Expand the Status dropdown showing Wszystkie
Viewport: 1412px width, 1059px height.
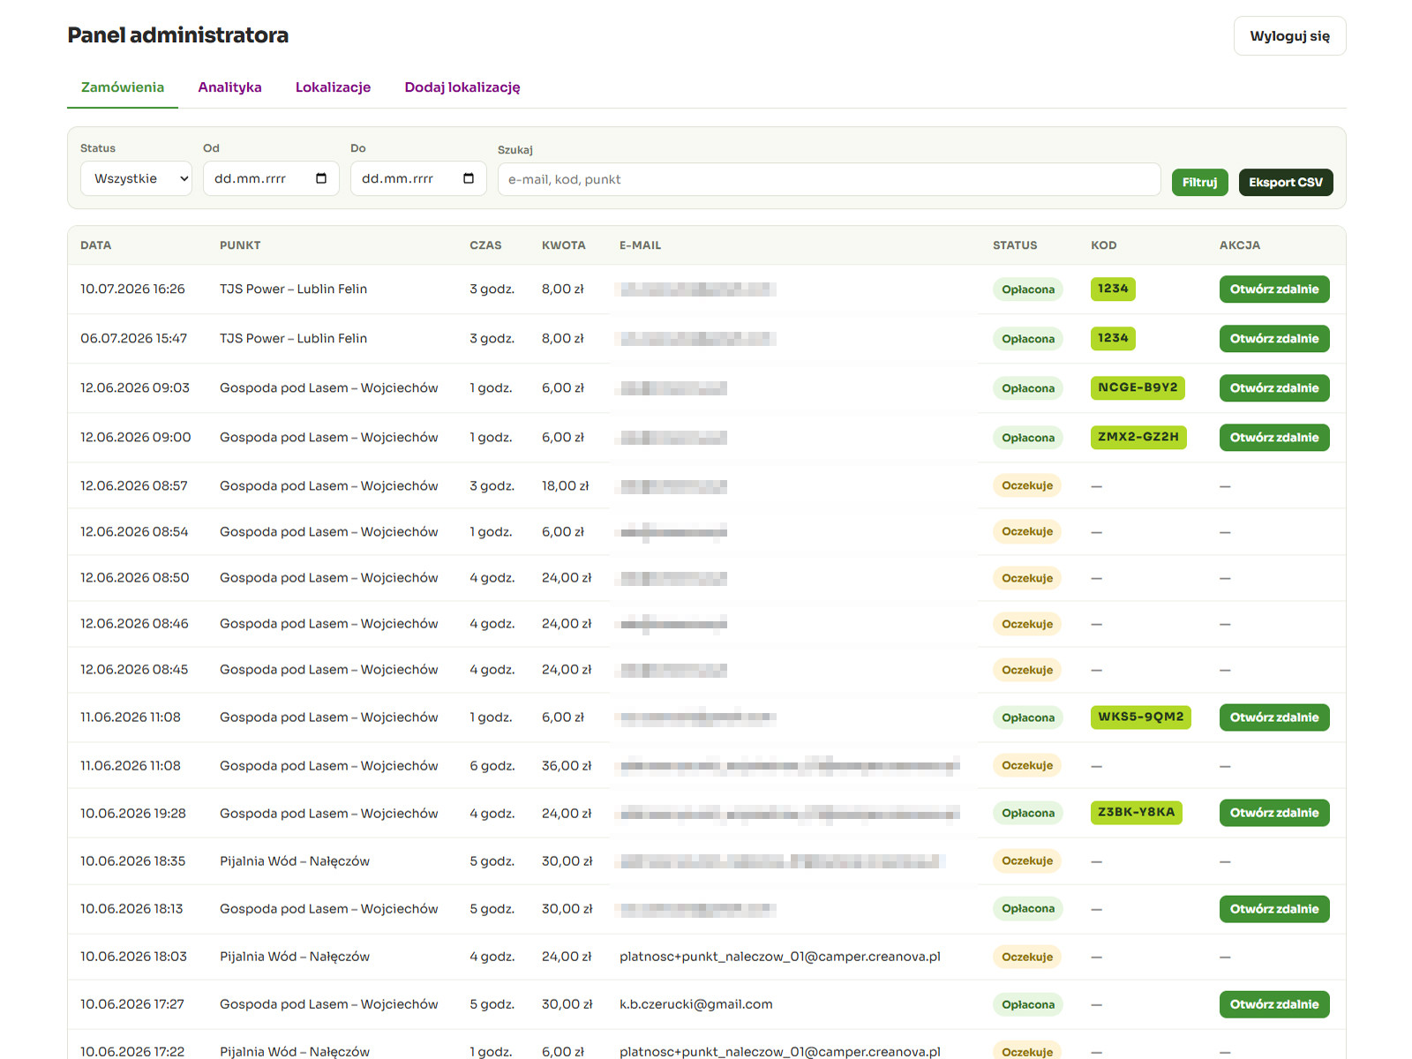(136, 178)
